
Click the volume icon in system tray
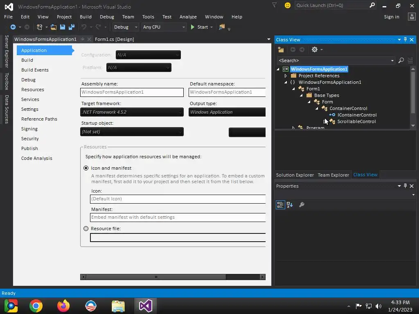(x=378, y=306)
